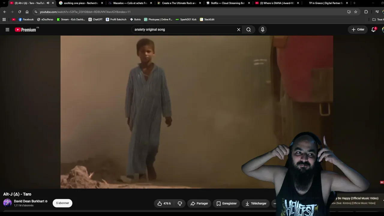This screenshot has height=216, width=384.
Task: Bookmark this page with star icon
Action: tap(356, 12)
